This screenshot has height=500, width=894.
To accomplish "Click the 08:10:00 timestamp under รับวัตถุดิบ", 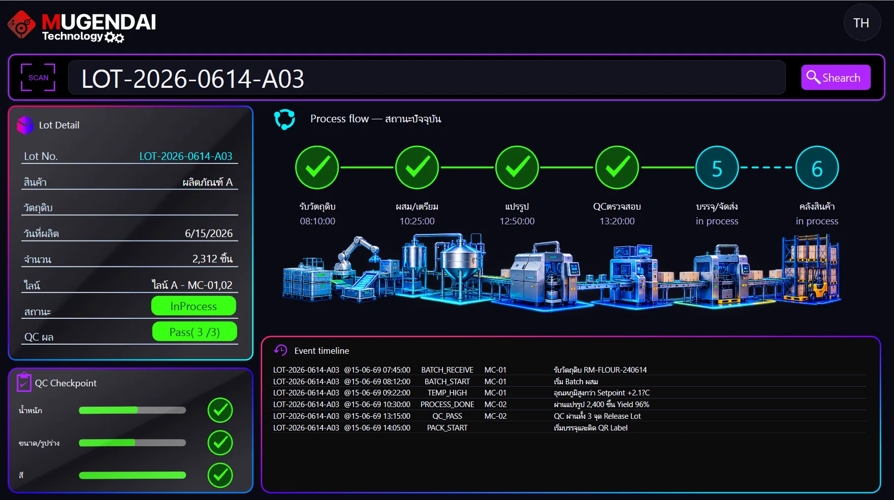I will click(x=317, y=221).
